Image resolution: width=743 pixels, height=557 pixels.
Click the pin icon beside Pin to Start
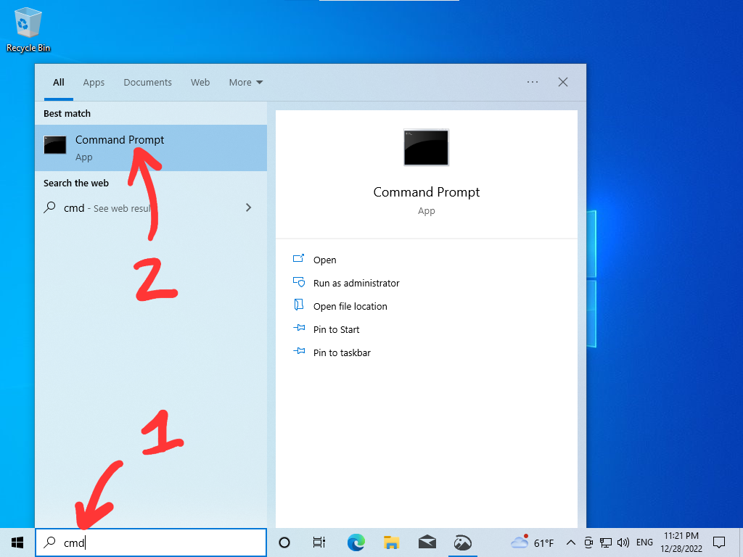[299, 328]
